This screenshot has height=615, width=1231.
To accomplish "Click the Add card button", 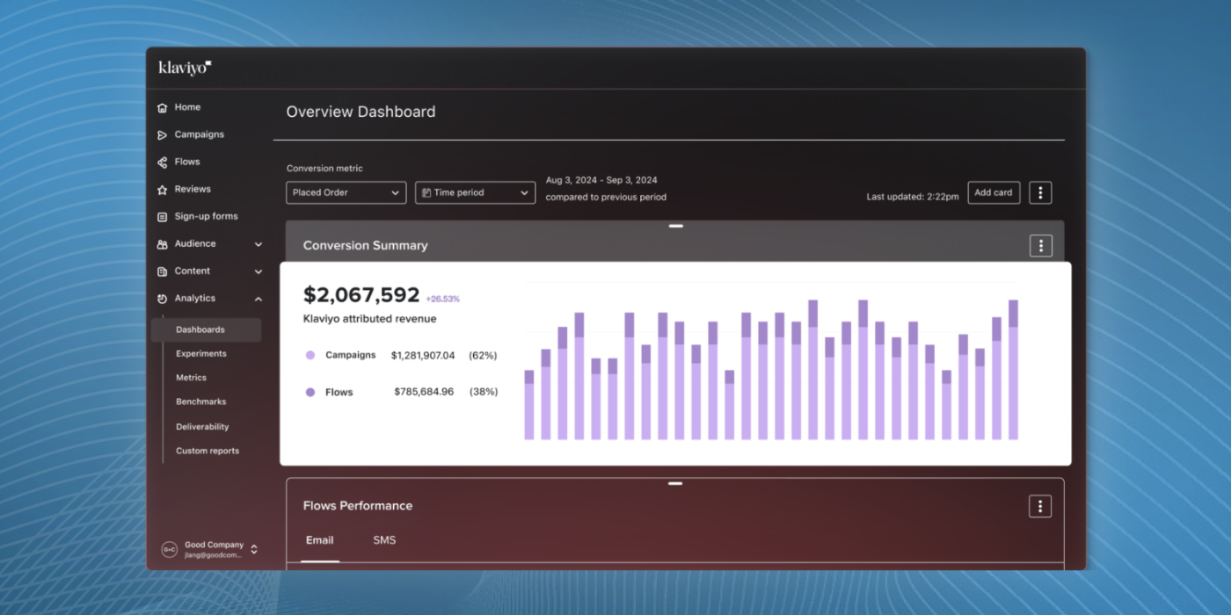I will coord(994,192).
